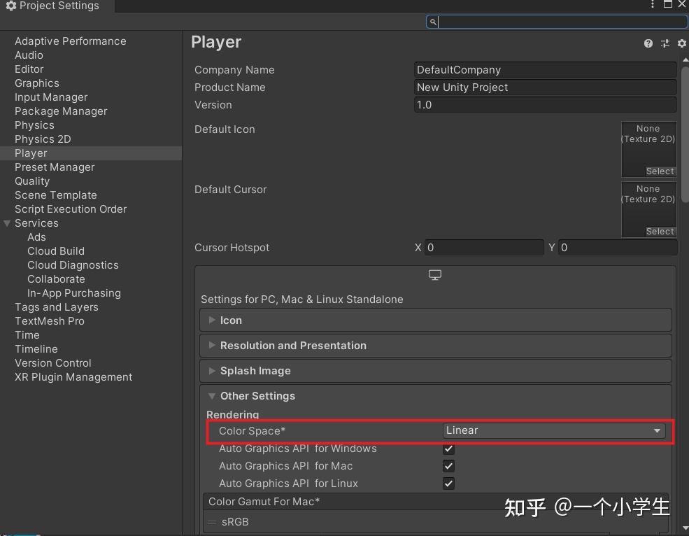Click the Player presets slider icon

click(x=665, y=43)
